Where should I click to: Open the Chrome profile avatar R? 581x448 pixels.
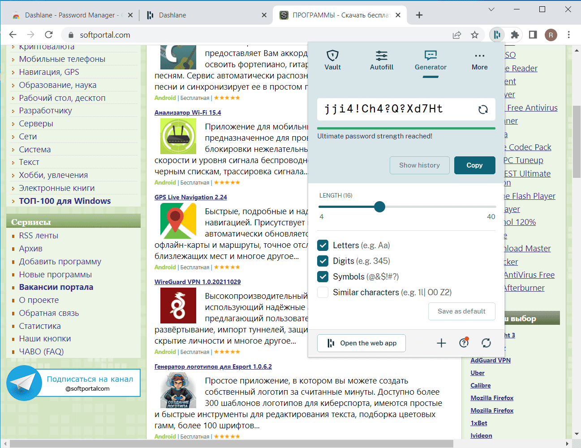(x=551, y=34)
